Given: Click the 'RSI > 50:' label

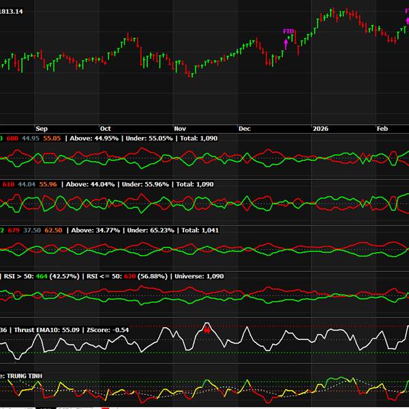Looking at the screenshot, I should tap(19, 276).
